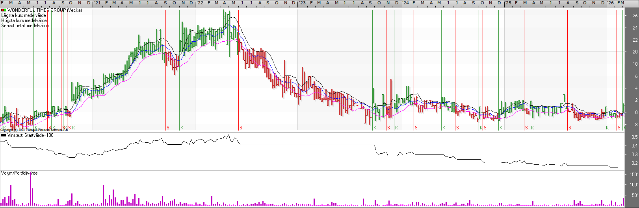
Task: Go to the '25 year label on timeline
Action: pos(508,3)
